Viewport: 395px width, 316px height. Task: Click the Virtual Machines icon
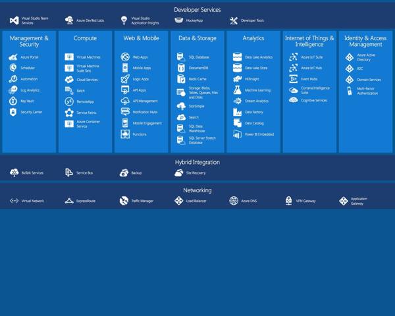point(69,57)
